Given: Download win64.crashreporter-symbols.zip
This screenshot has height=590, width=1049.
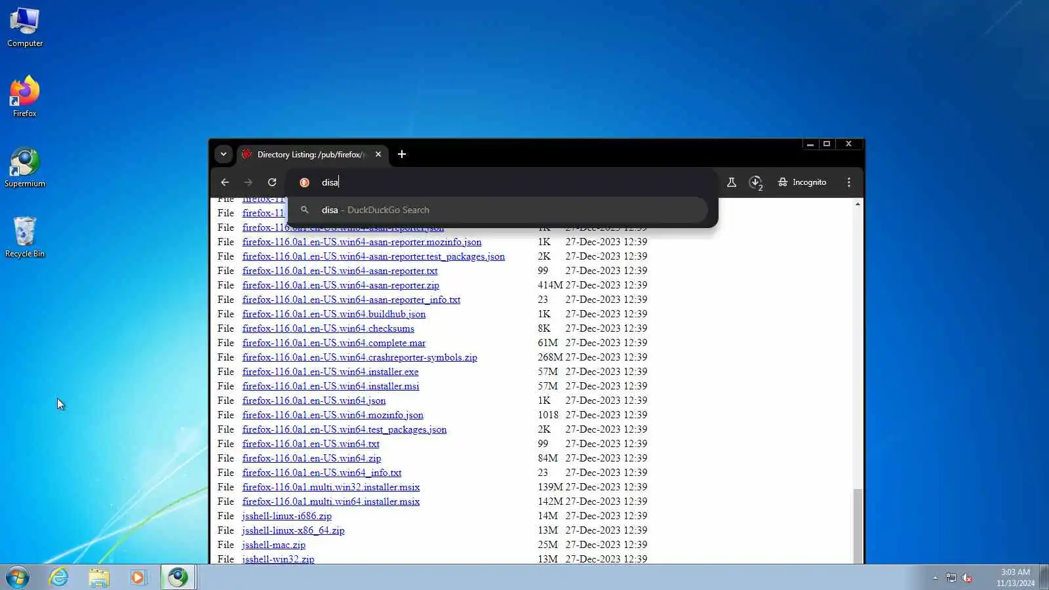Looking at the screenshot, I should 360,357.
